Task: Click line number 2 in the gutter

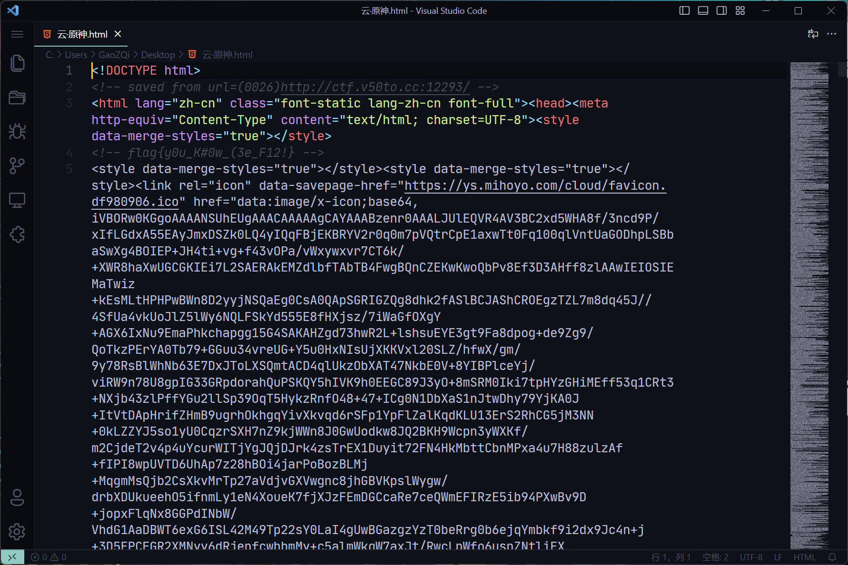Action: point(69,87)
